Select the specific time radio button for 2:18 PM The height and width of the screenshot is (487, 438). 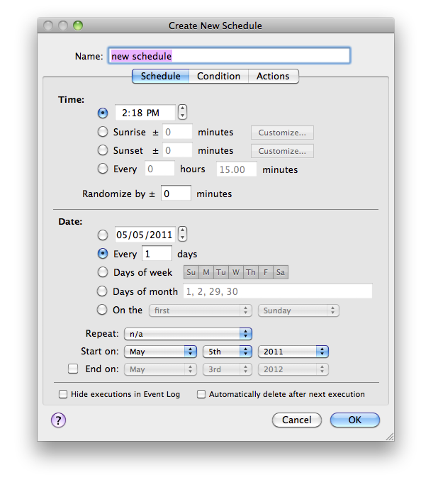tap(103, 113)
